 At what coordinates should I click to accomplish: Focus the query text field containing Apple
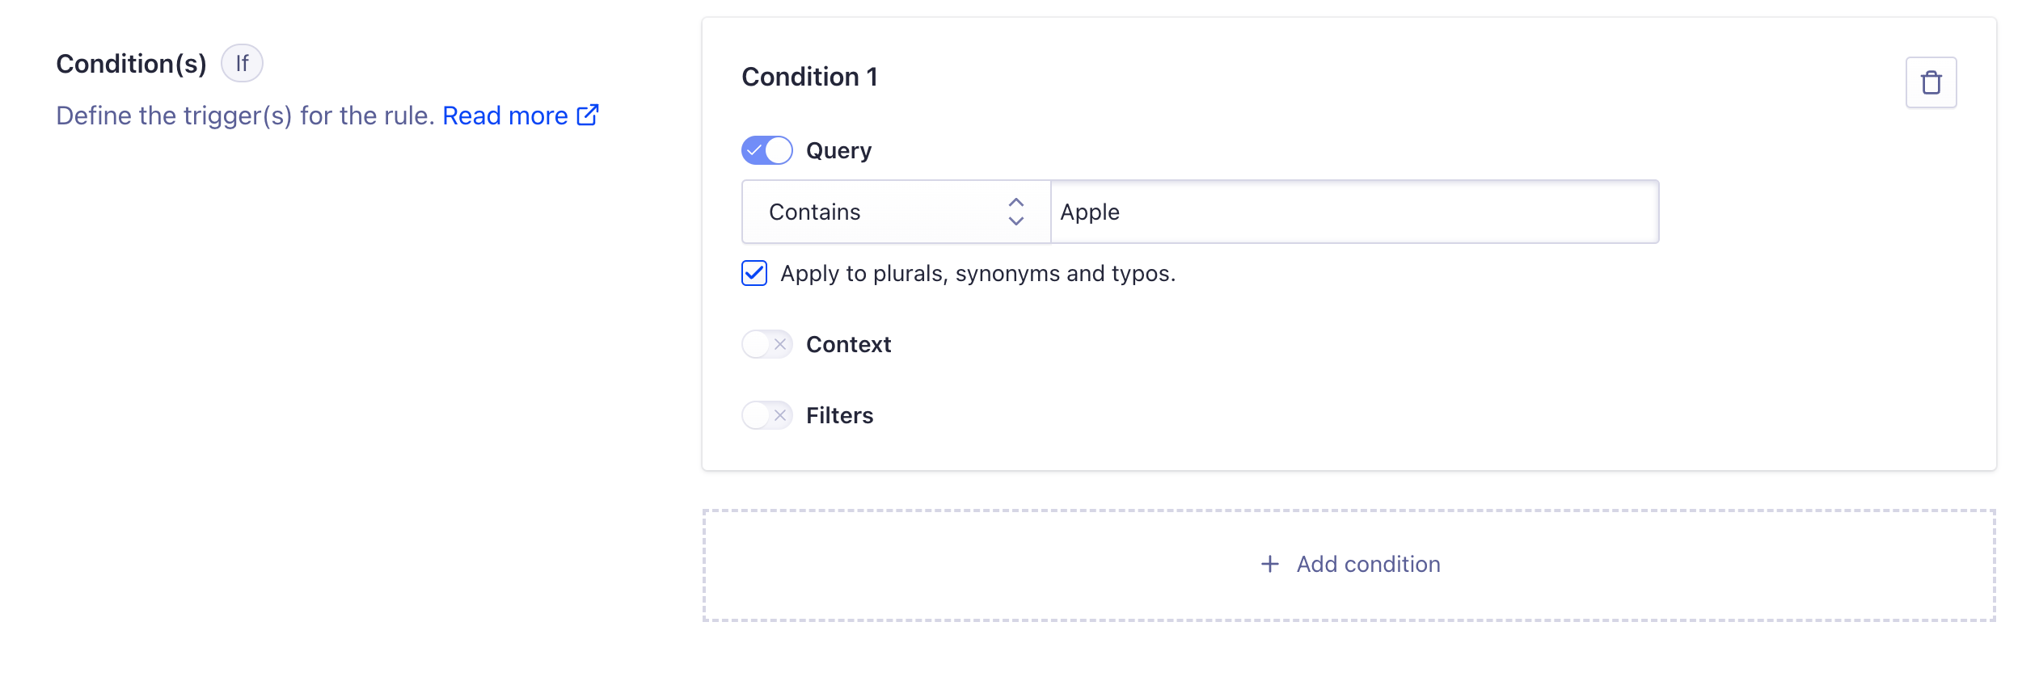tap(1354, 212)
